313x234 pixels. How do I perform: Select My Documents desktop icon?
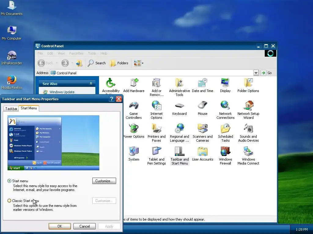[x=12, y=8]
